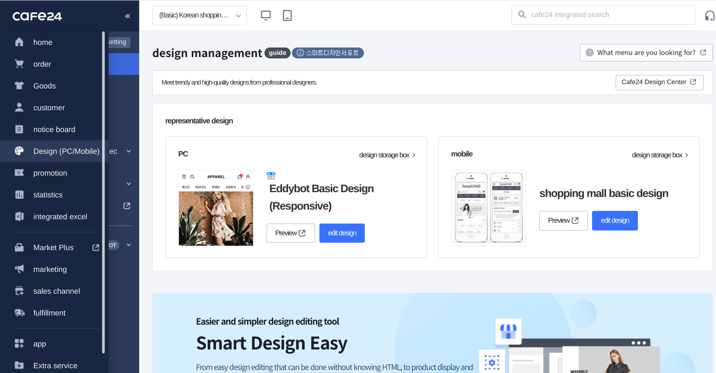
Task: Switch to mobile device preview icon
Action: [x=287, y=15]
